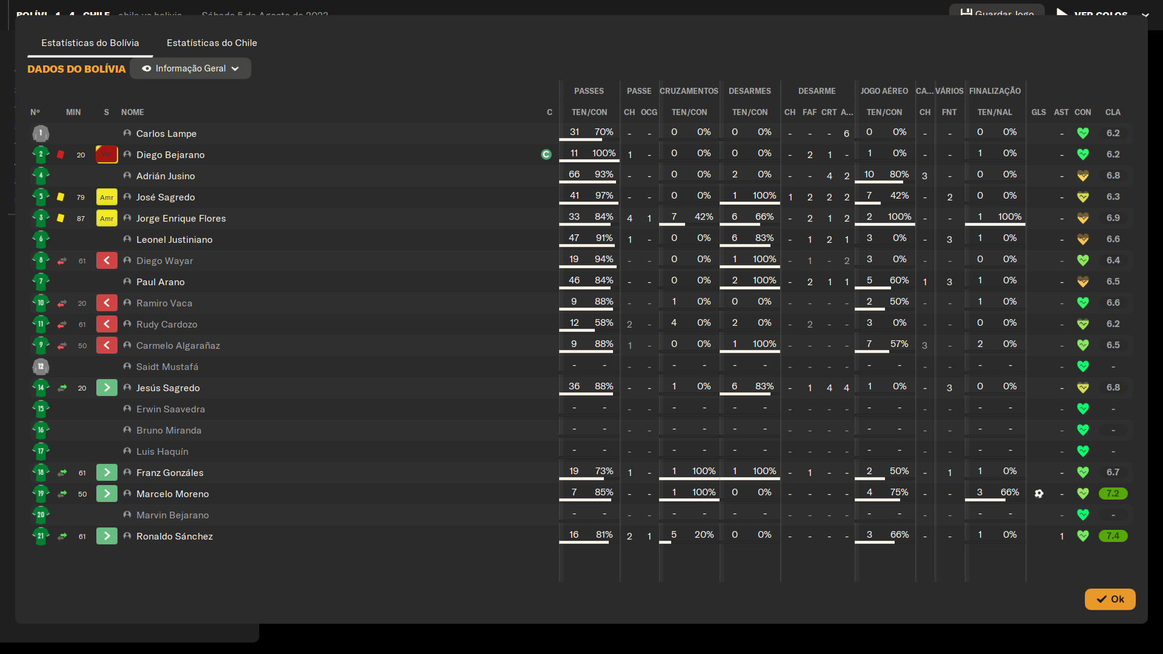
Task: Select the Estatísticas do Bolívia tab
Action: click(90, 42)
